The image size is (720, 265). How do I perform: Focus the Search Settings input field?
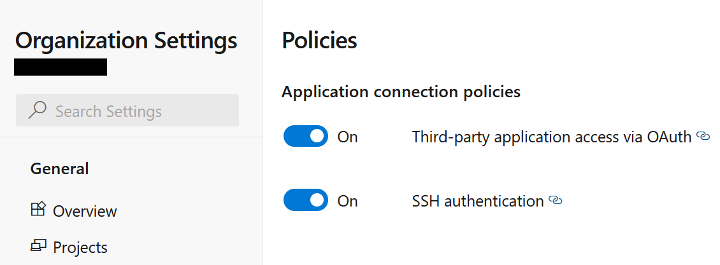[140, 111]
